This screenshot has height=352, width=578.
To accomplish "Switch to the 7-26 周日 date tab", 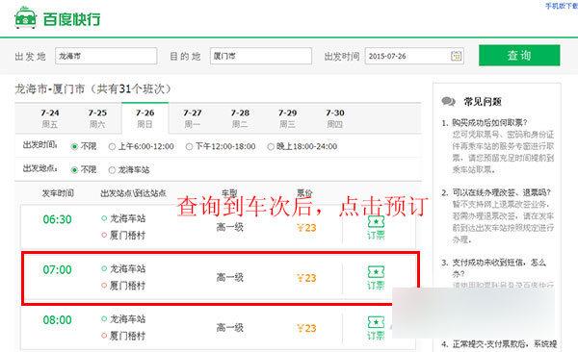I will [144, 118].
